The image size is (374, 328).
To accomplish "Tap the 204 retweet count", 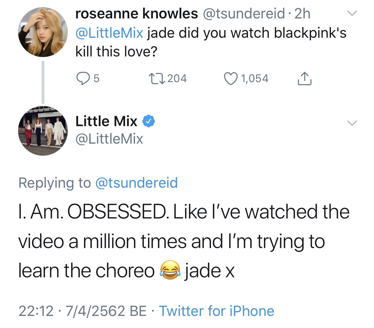I will pyautogui.click(x=177, y=78).
